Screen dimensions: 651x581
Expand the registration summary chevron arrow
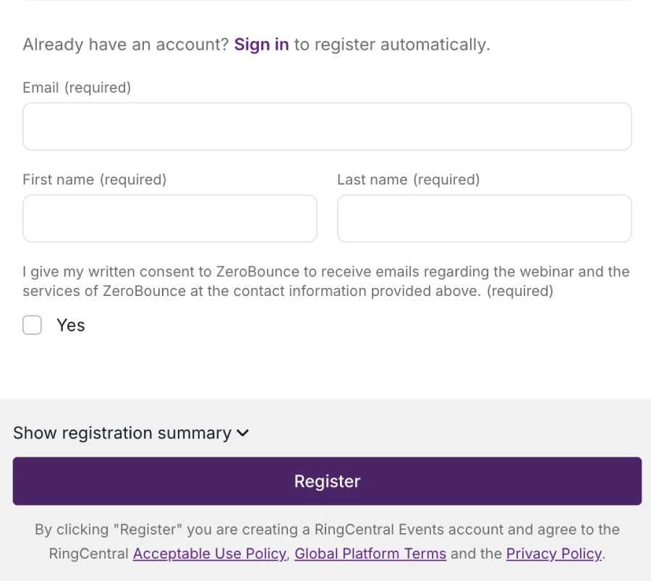[x=243, y=433]
